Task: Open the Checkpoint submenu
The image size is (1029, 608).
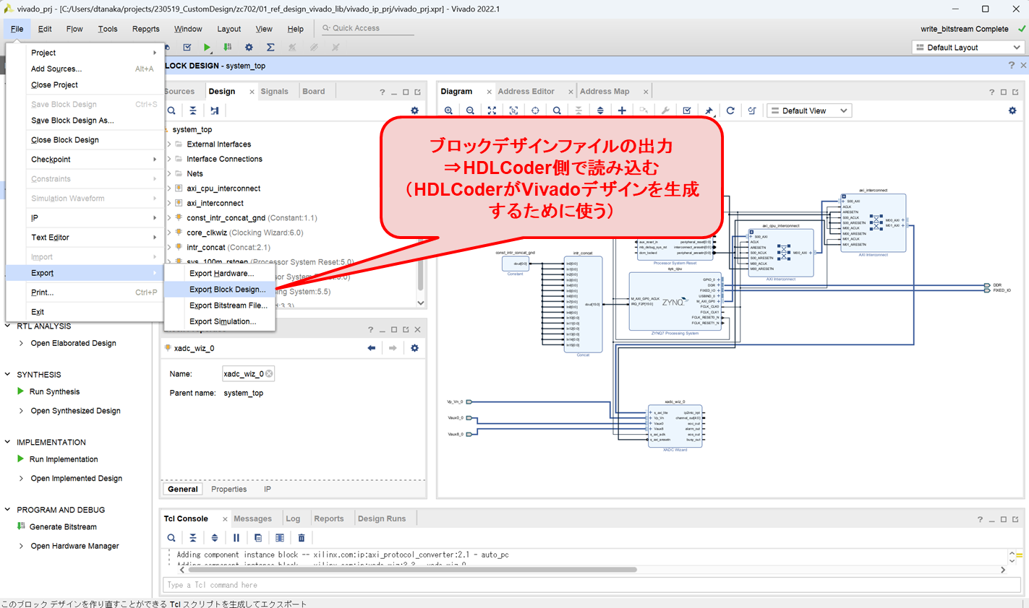Action: point(85,160)
